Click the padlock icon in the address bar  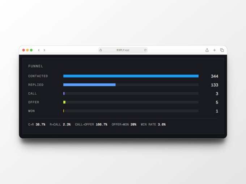[x=101, y=50]
